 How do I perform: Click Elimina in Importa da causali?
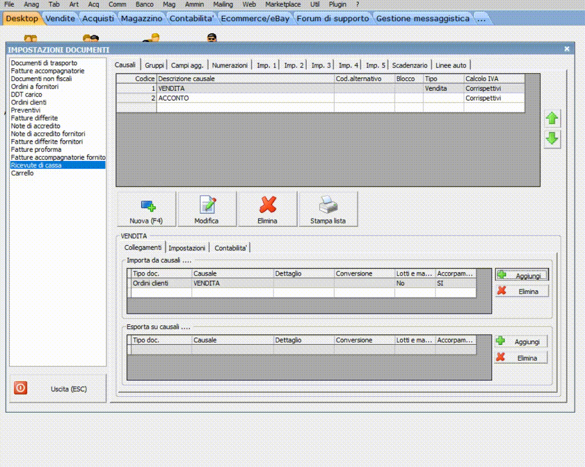(522, 291)
